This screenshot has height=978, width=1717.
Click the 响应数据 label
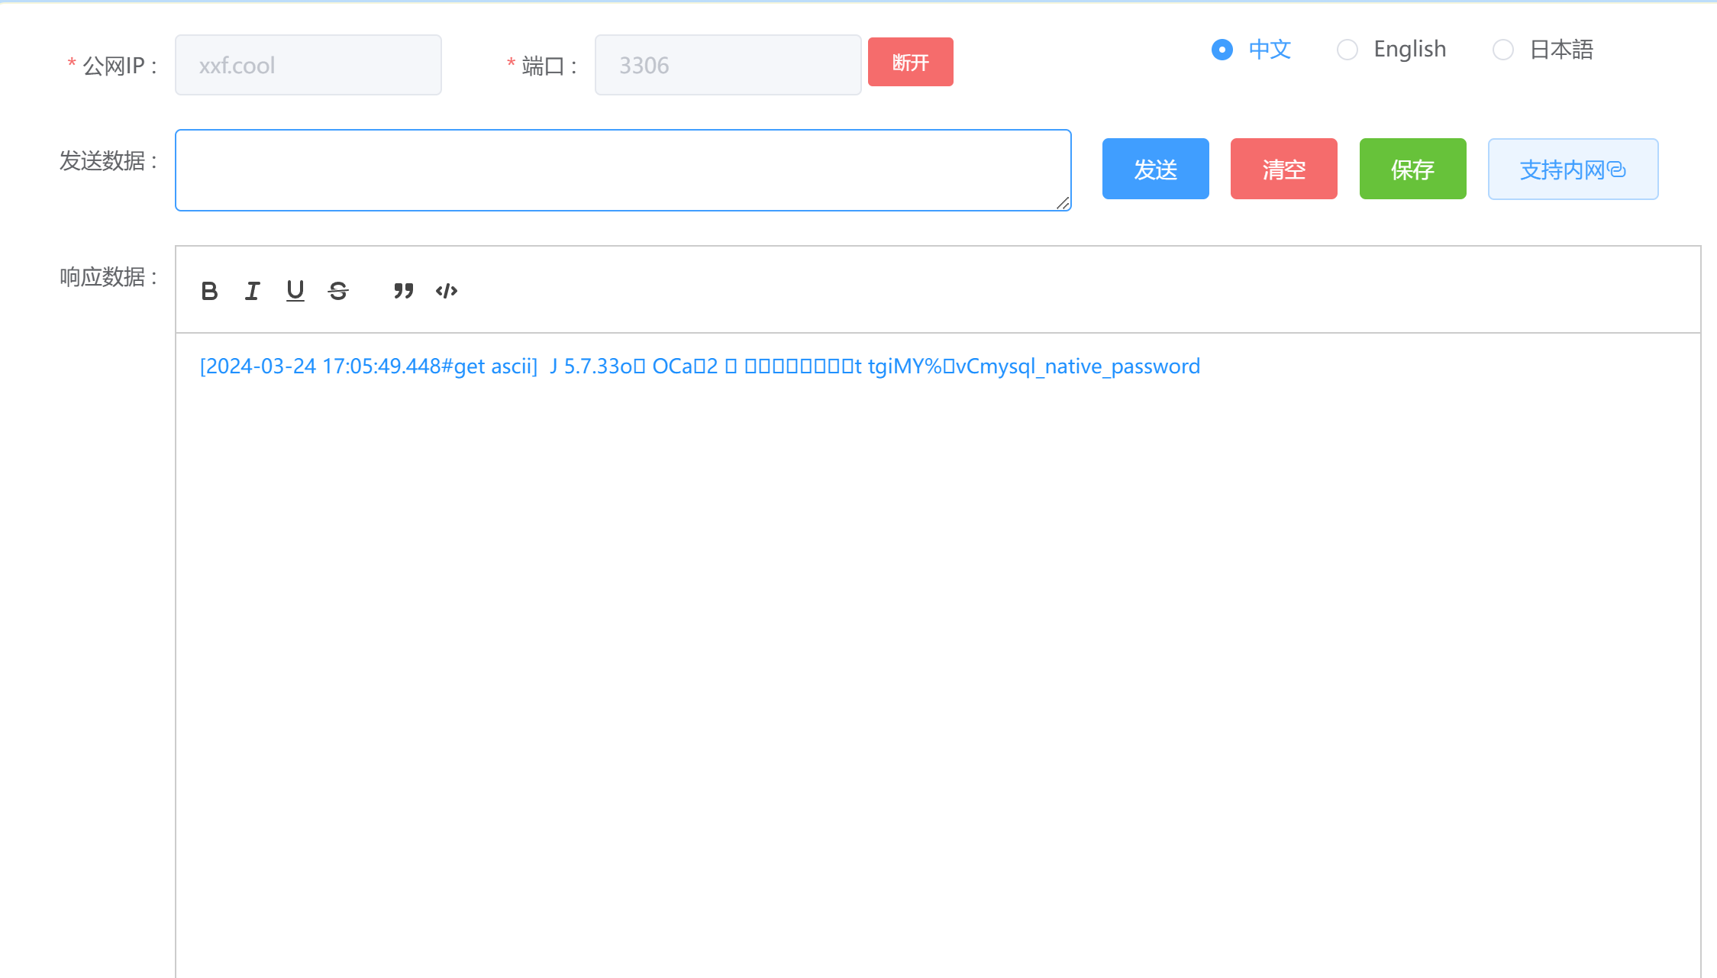(x=108, y=277)
